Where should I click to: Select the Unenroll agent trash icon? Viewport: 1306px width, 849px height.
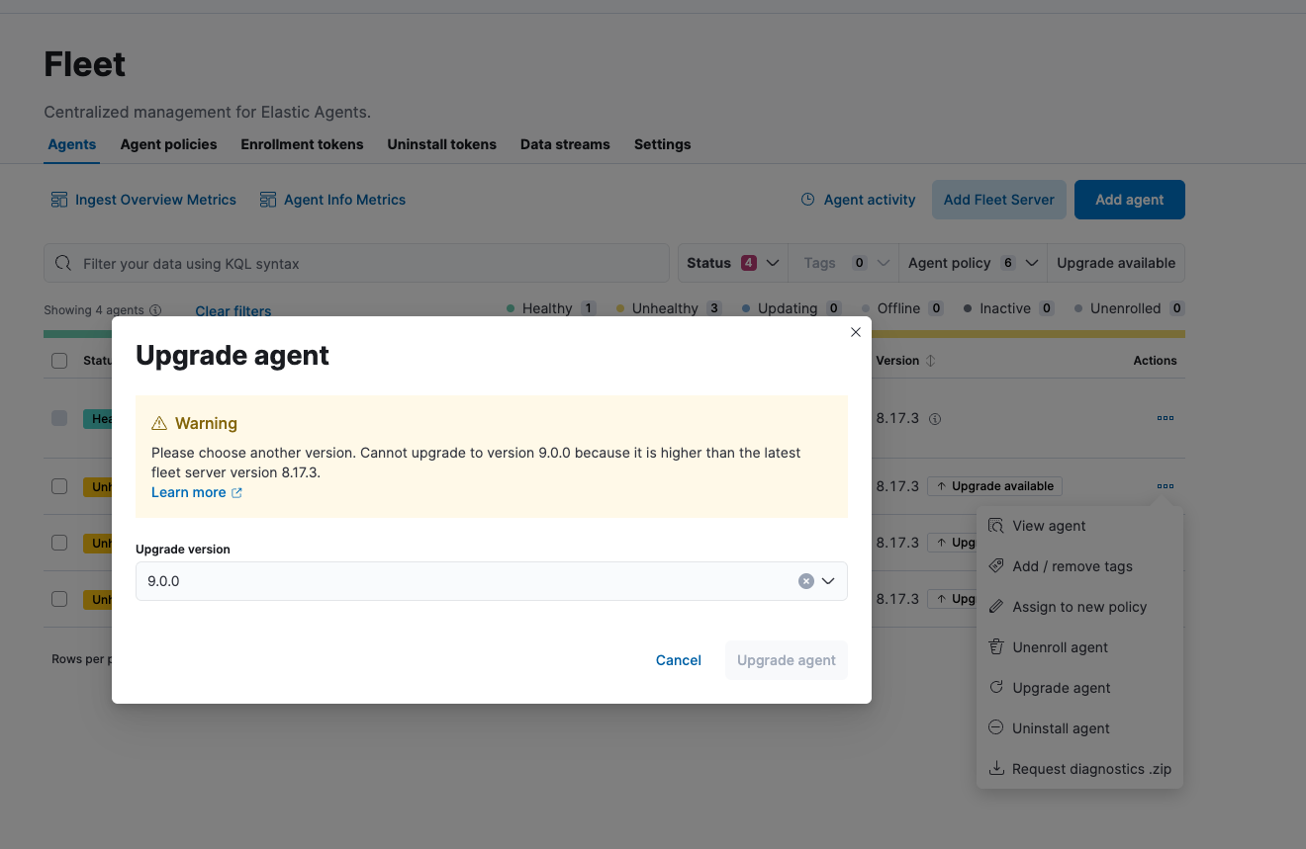coord(995,647)
